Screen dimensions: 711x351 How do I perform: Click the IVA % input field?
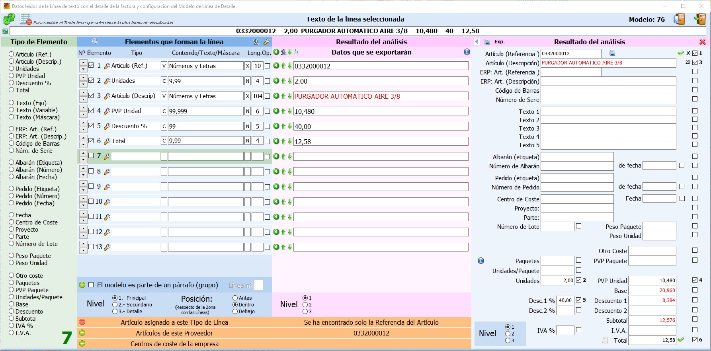point(565,330)
